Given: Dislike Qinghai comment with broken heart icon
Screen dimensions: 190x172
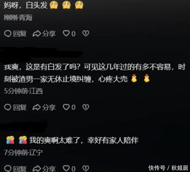Looking at the screenshot, I should [86, 33].
